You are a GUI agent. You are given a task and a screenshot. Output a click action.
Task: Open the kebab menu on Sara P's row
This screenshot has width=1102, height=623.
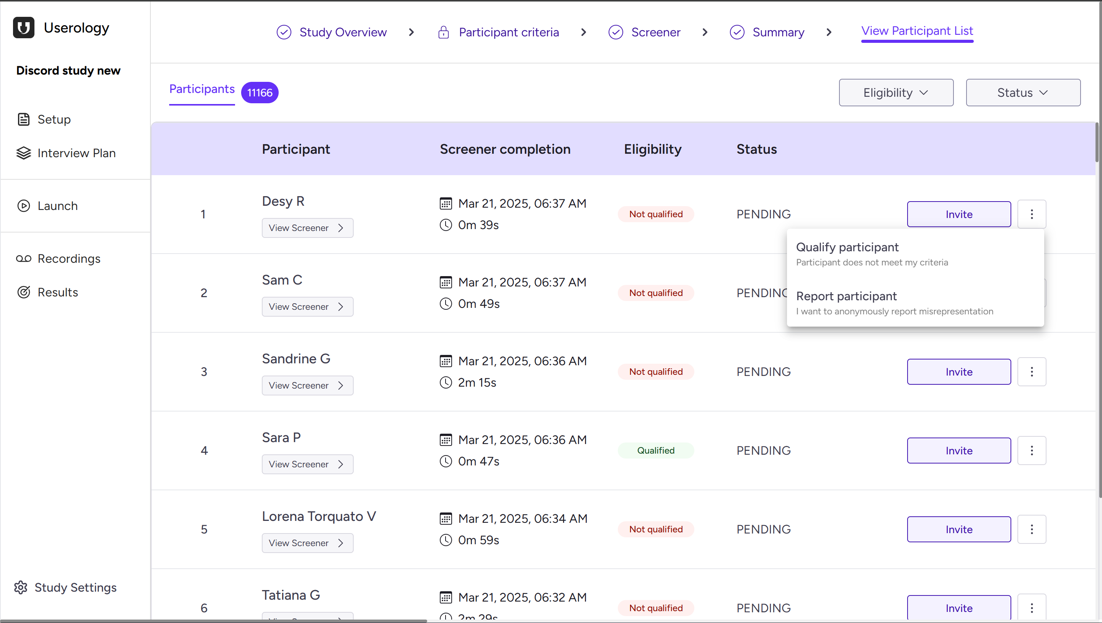coord(1031,450)
